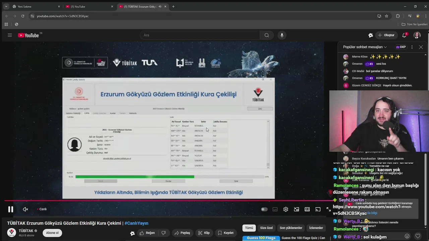Open the YouTube guide hamburger menu

tap(10, 35)
